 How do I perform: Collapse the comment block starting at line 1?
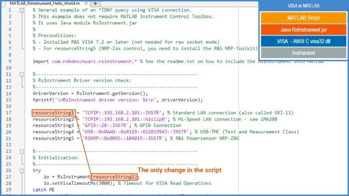22,10
